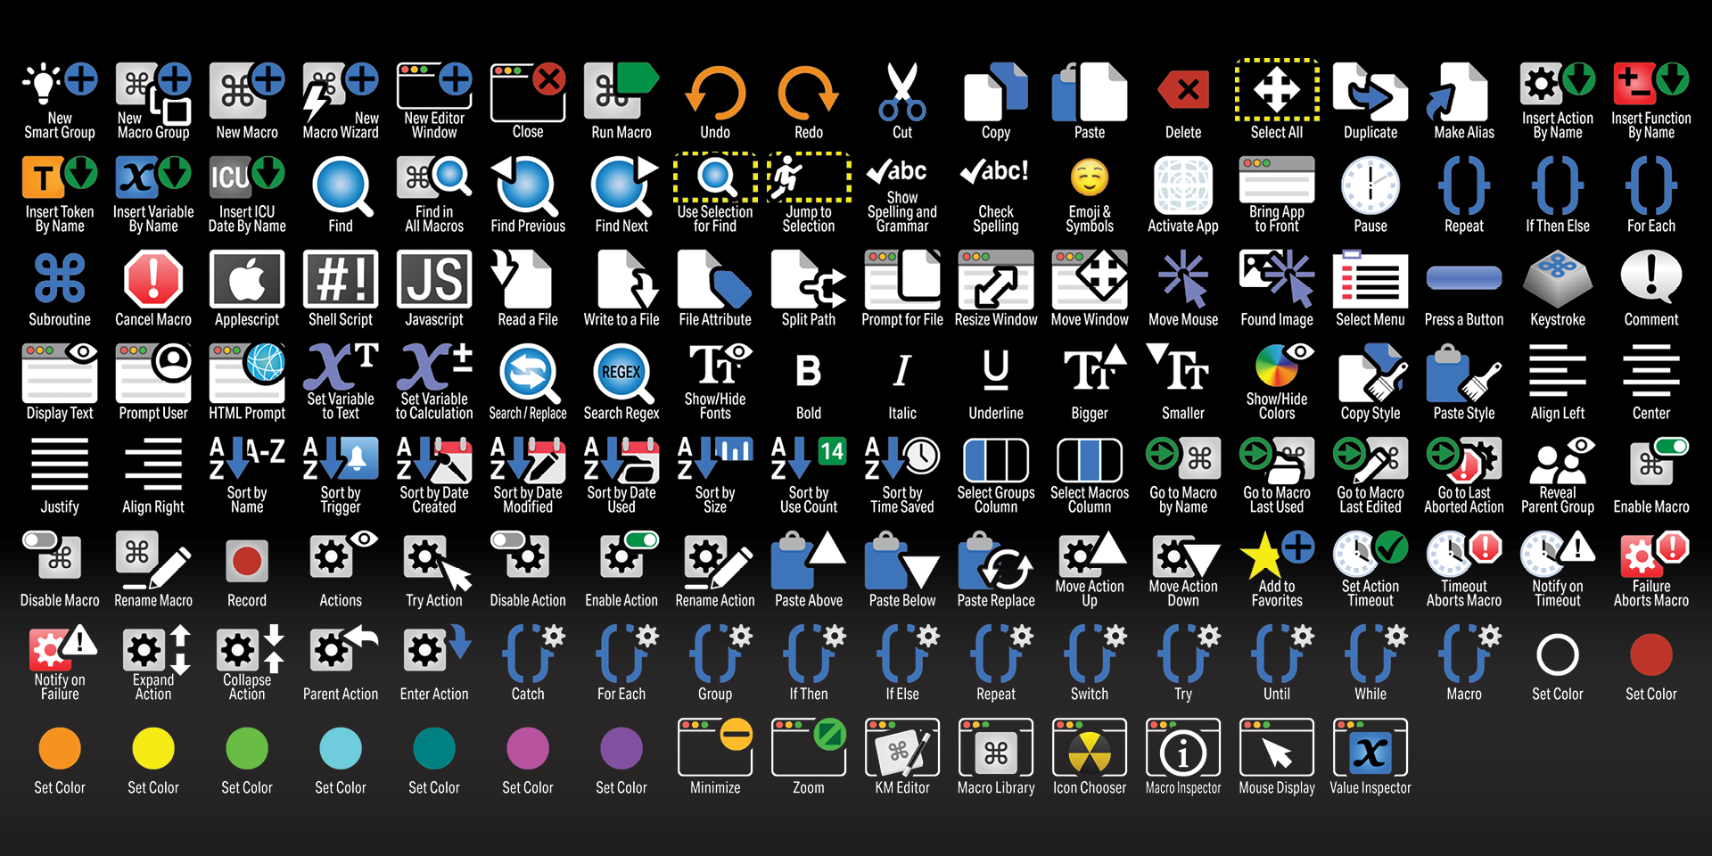
Task: Click the red Record button icon
Action: point(247,561)
